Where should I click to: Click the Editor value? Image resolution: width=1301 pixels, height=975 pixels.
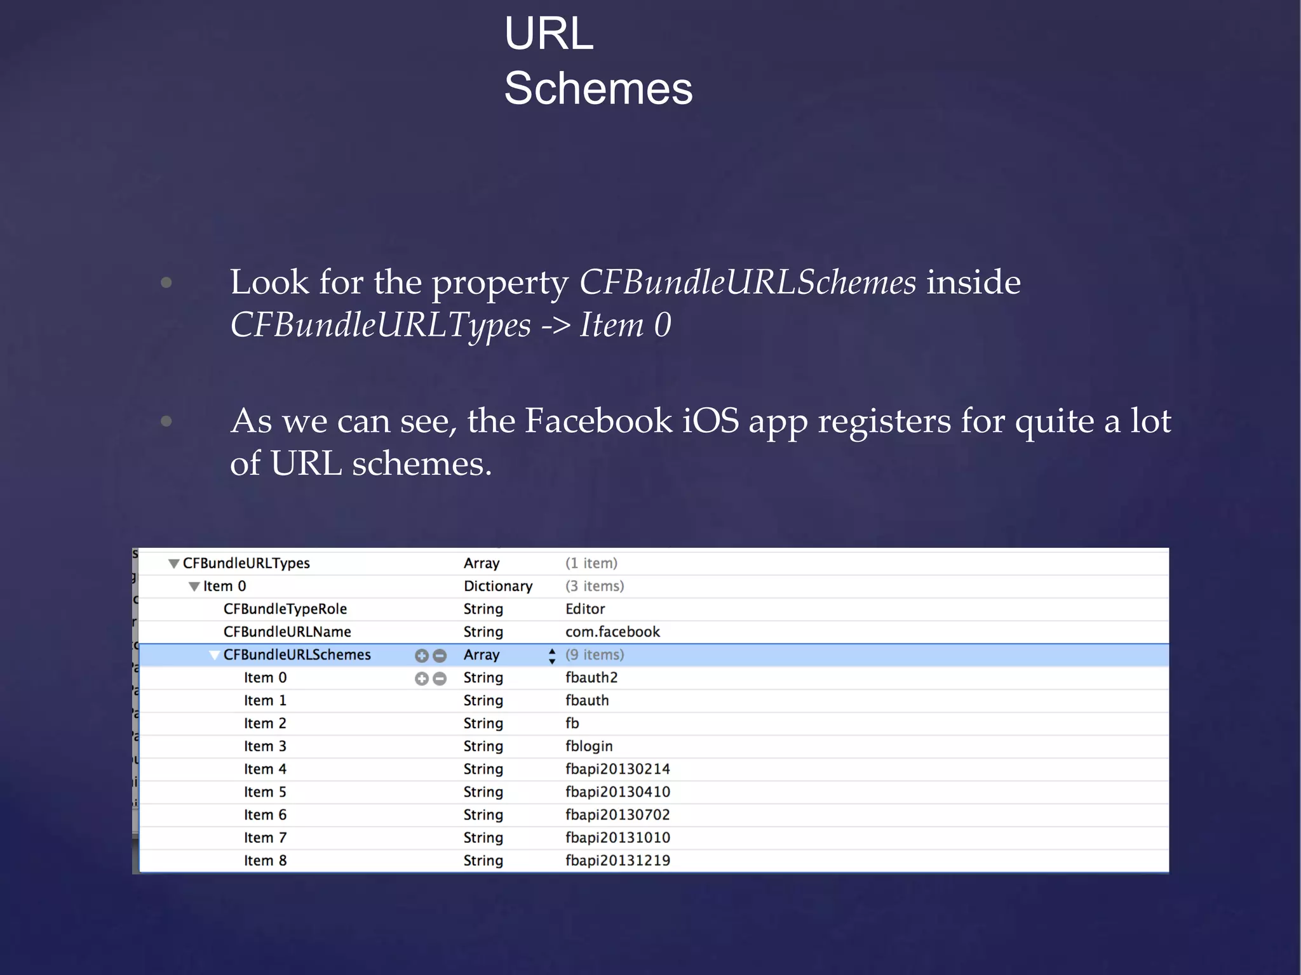(585, 609)
